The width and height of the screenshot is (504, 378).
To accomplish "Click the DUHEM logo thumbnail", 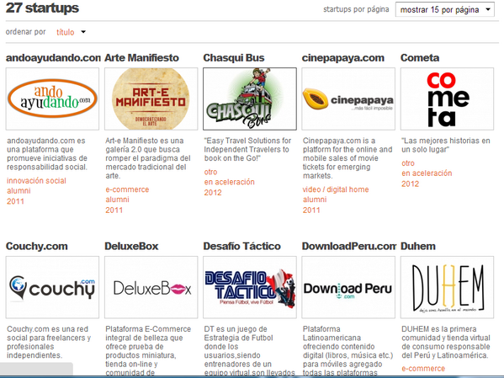I will coord(447,287).
